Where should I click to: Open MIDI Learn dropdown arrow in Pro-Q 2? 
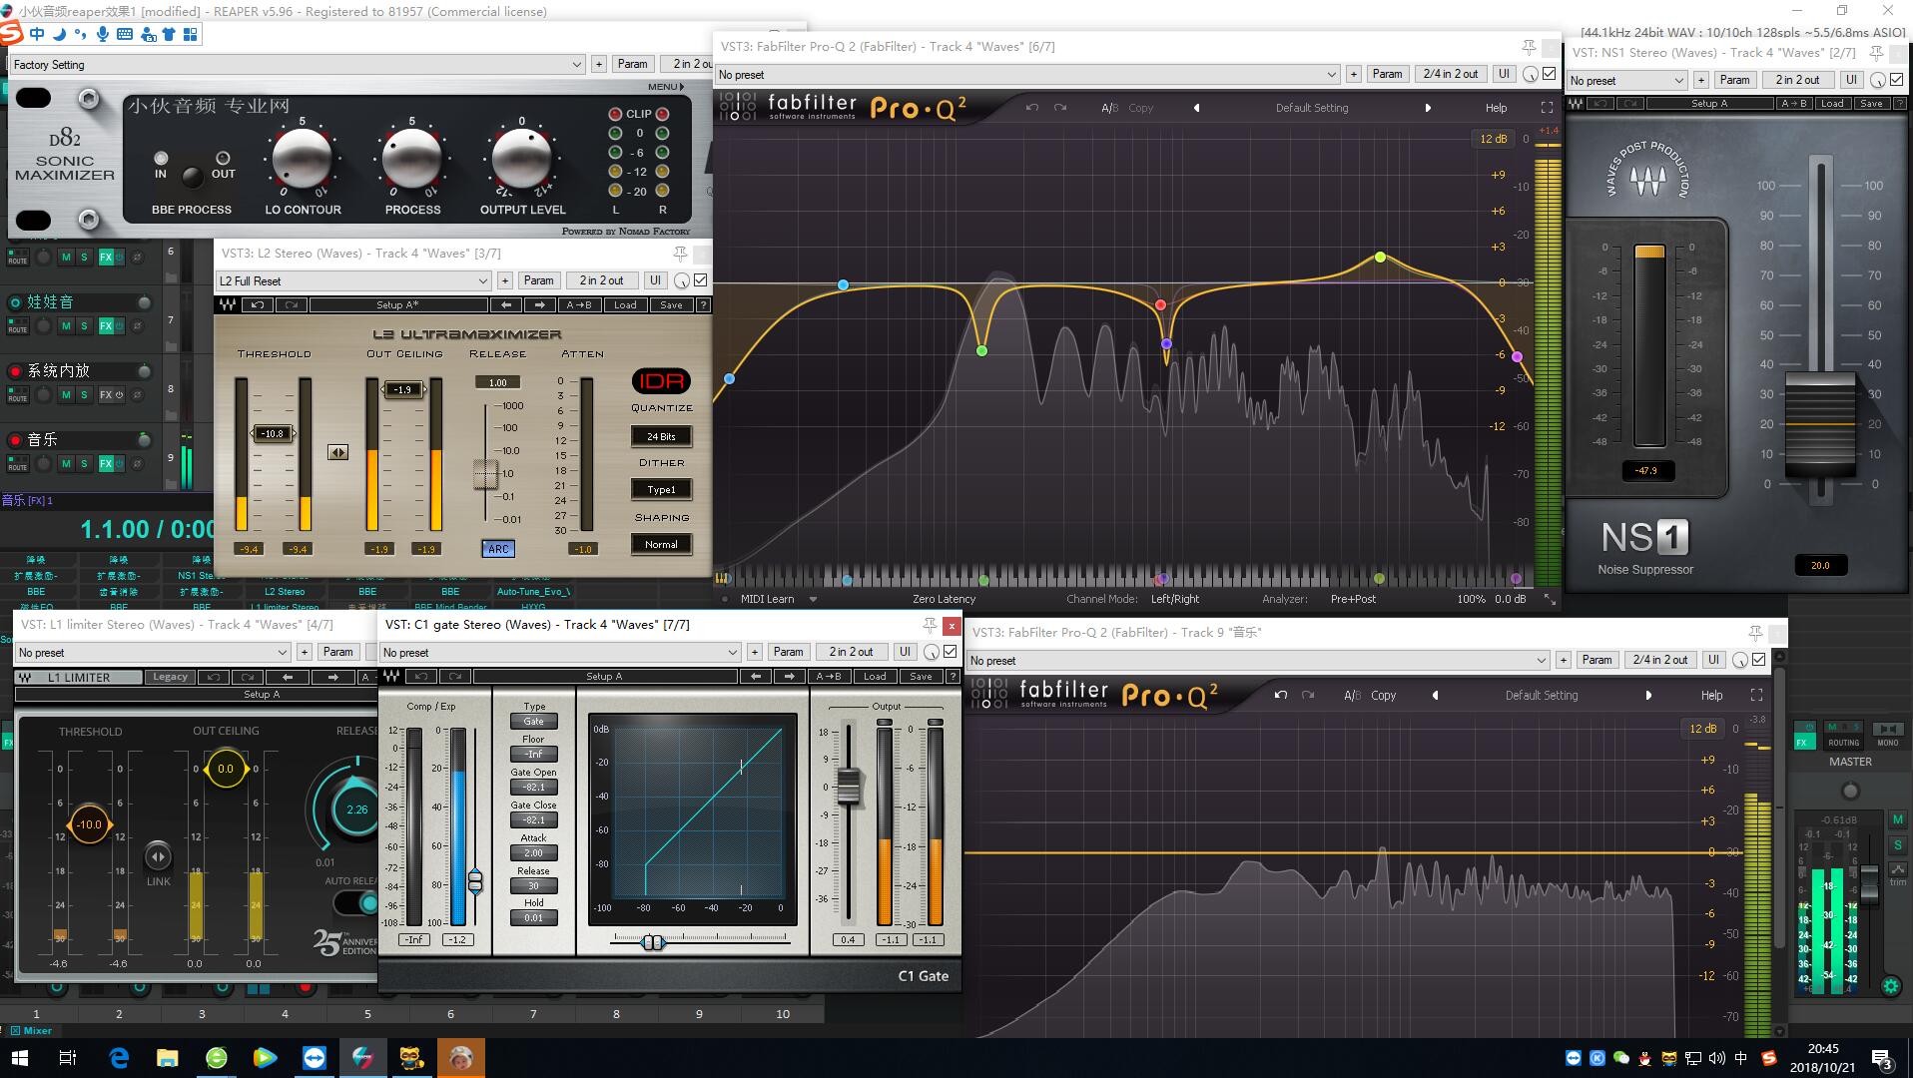pyautogui.click(x=813, y=600)
